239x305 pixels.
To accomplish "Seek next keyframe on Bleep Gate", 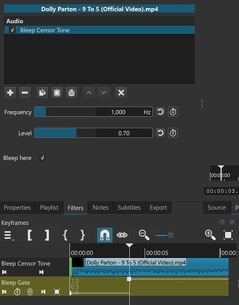I will (43, 292).
